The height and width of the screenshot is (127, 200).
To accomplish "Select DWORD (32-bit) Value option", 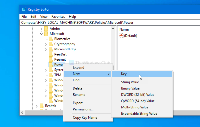I will click(142, 95).
